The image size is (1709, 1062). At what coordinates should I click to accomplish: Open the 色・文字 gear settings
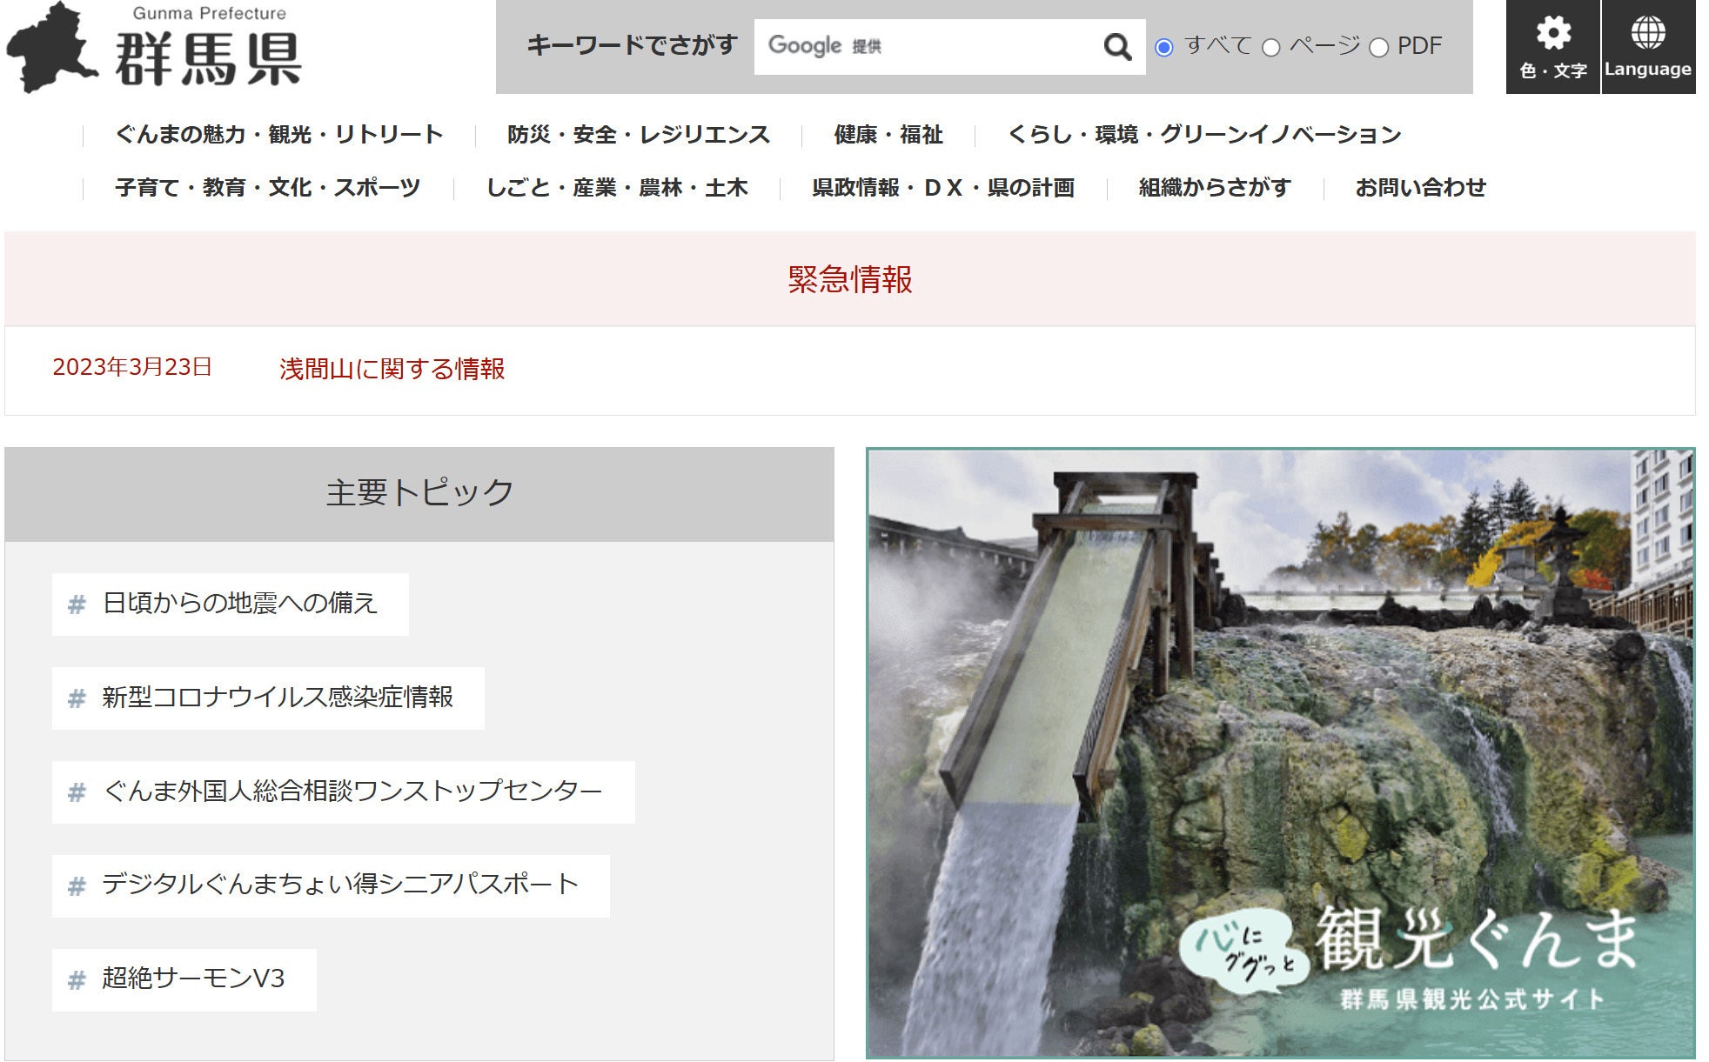pos(1552,47)
